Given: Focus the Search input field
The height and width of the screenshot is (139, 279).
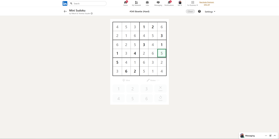Looking at the screenshot, I should 87,3.
